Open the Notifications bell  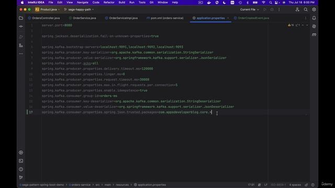pyautogui.click(x=314, y=18)
